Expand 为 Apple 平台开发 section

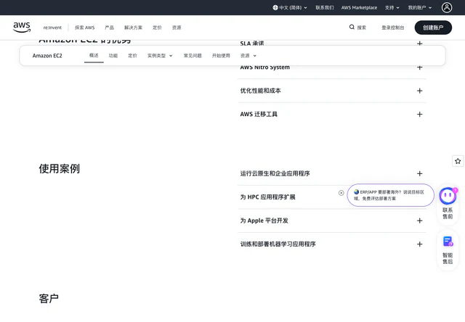click(332, 220)
